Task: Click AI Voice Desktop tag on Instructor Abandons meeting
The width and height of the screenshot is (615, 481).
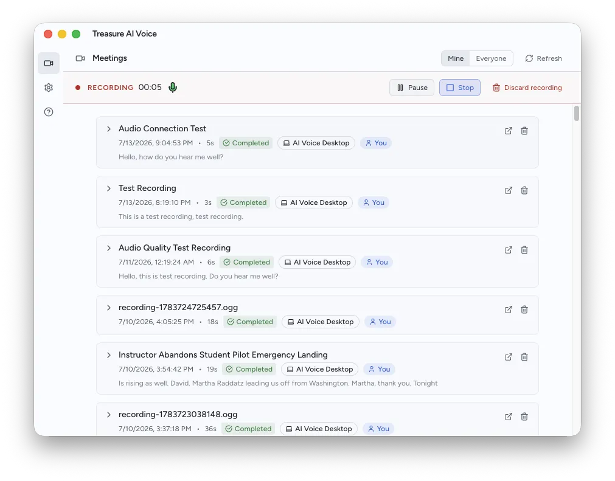Action: [x=319, y=369]
